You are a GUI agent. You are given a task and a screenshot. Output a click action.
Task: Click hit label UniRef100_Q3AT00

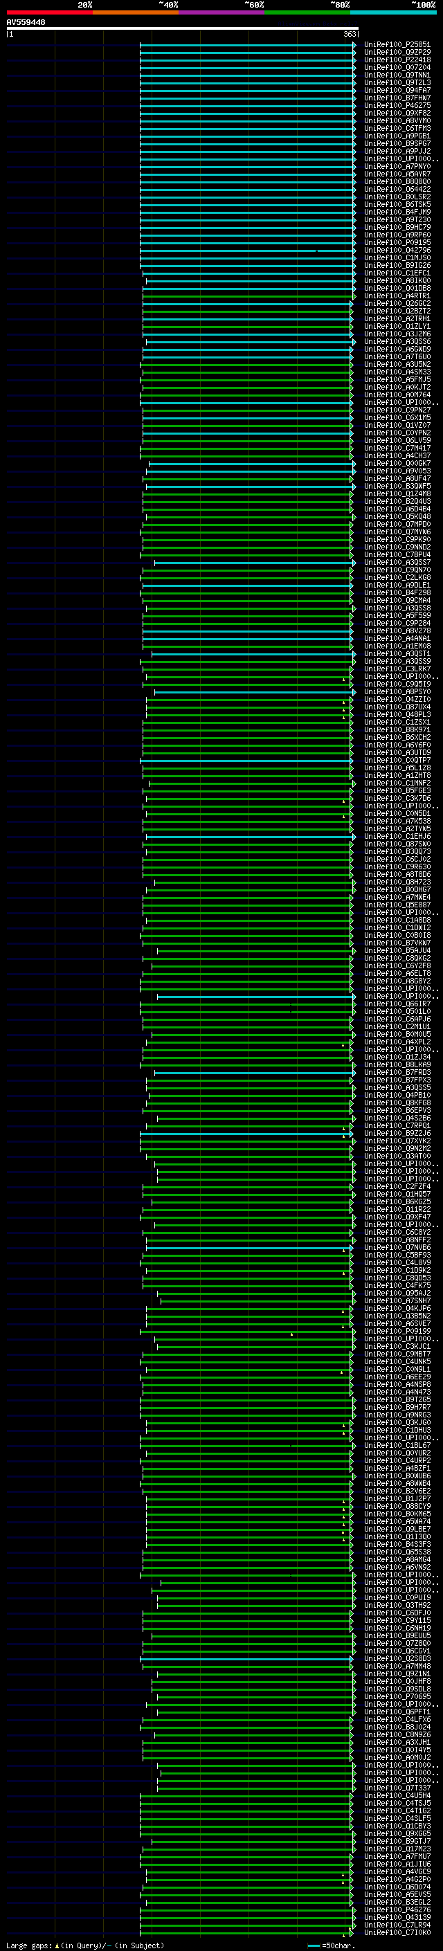(397, 1156)
